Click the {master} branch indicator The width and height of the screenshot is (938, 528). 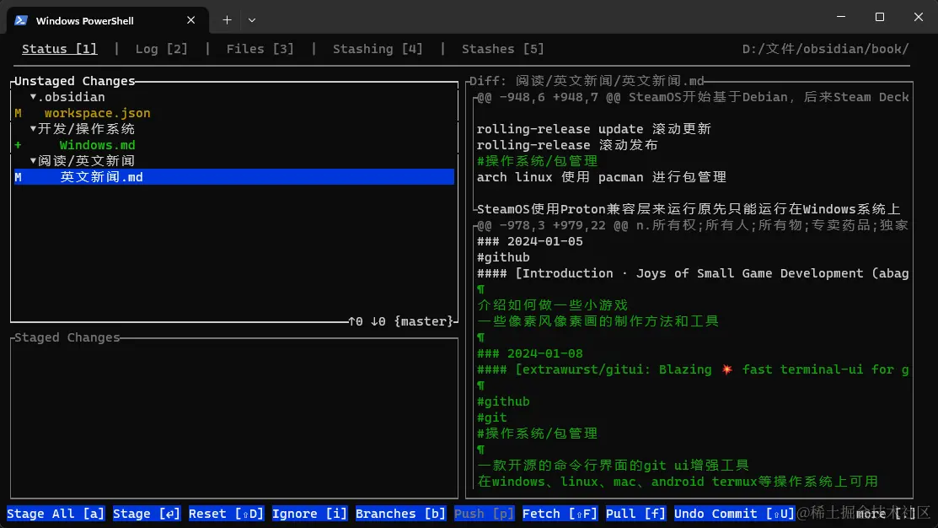(x=424, y=321)
